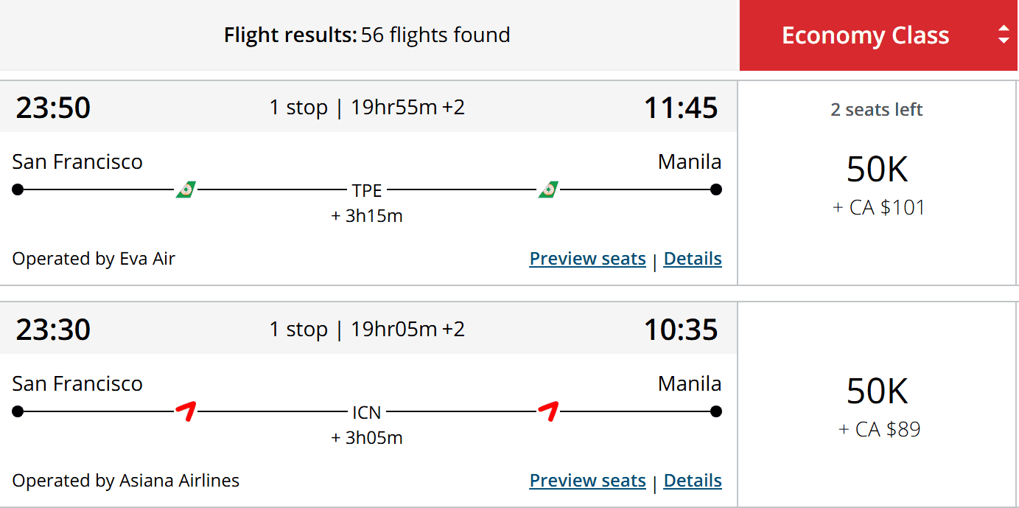Click the departure dot on the Asiana itinerary

17,411
